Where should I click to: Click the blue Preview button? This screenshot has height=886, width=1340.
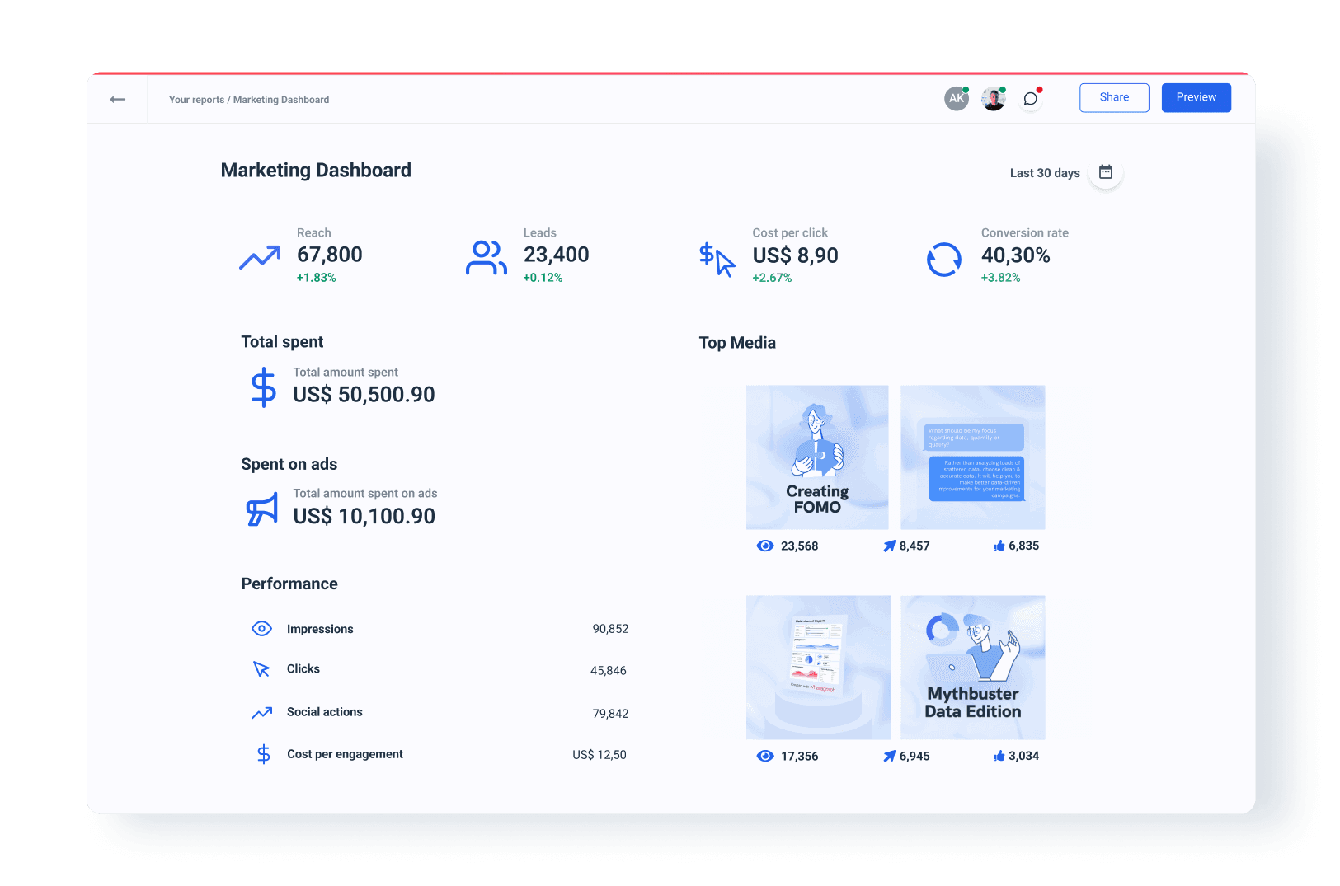pyautogui.click(x=1196, y=97)
